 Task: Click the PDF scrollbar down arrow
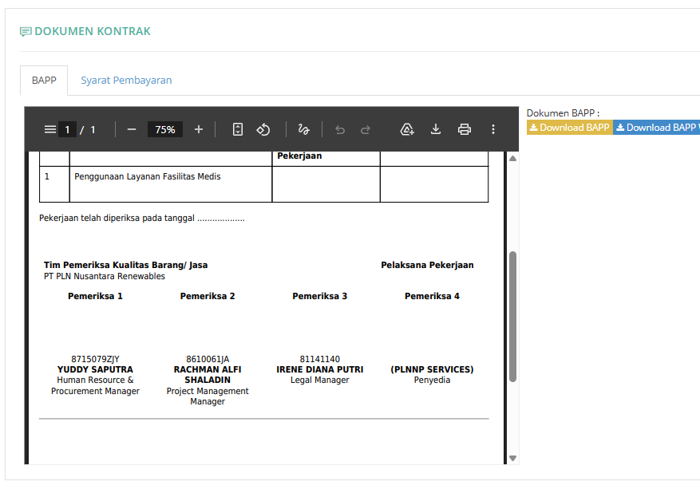[513, 458]
